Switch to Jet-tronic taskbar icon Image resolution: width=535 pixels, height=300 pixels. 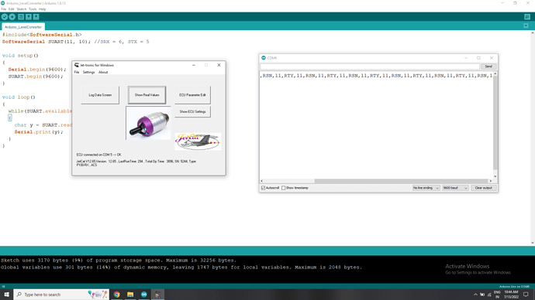coord(157,295)
